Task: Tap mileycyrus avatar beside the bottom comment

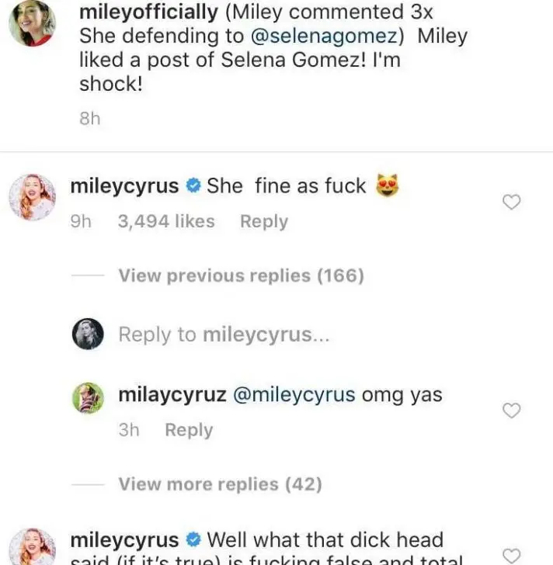Action: point(32,548)
